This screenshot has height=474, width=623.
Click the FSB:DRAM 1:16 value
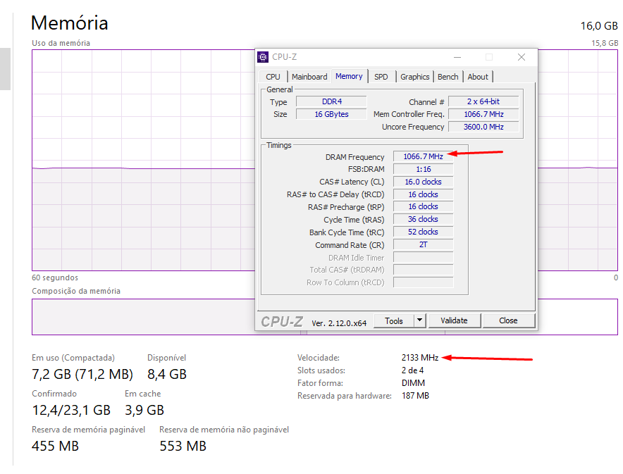[x=423, y=169]
